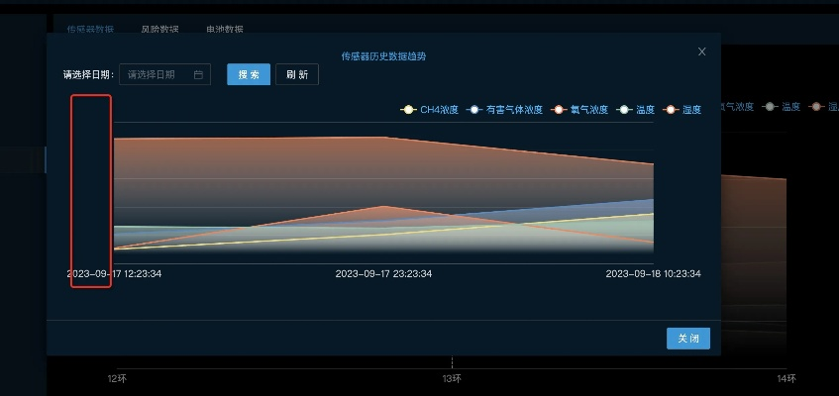
Task: Toggle the 有害气体浓度 legend series
Action: (504, 110)
